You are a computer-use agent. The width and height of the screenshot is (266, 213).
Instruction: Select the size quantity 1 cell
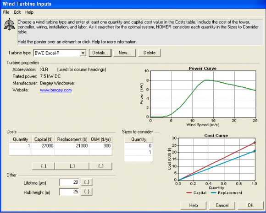click(139, 152)
